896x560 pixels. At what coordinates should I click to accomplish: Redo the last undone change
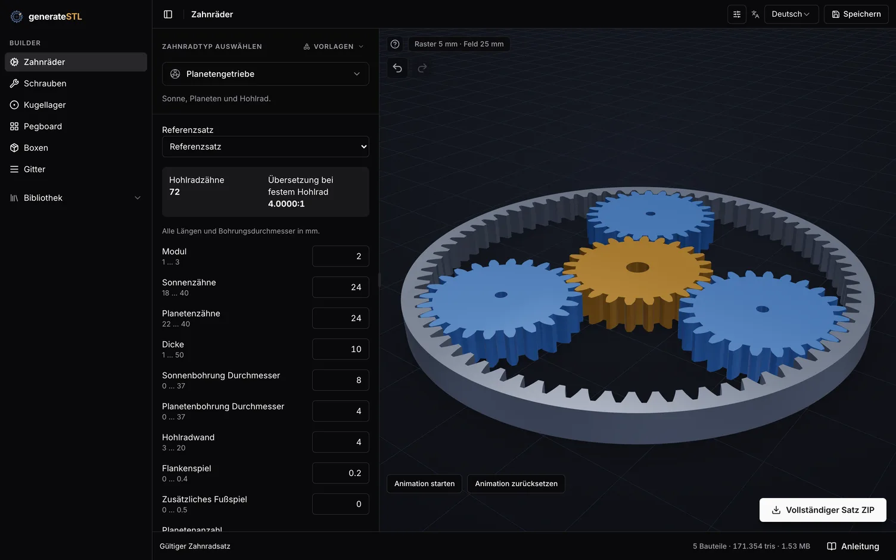pos(422,68)
